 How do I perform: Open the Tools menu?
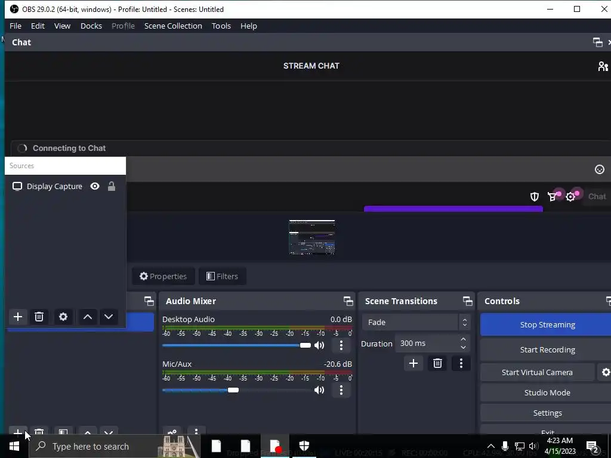pos(221,26)
